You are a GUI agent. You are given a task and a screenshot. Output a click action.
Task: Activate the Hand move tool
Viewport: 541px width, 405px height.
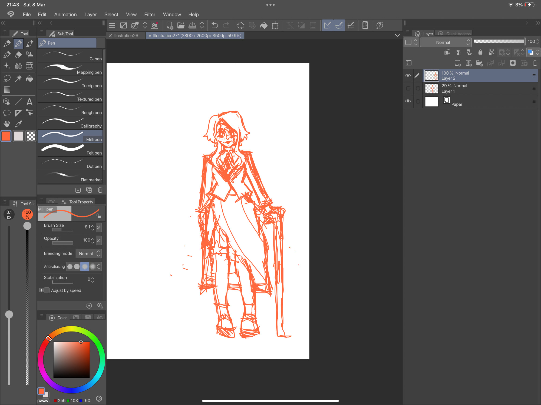(7, 124)
